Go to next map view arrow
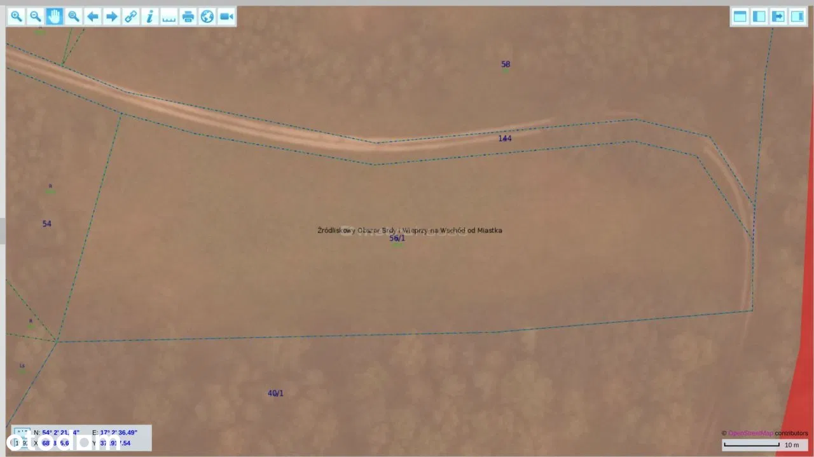The image size is (814, 457). 112,17
